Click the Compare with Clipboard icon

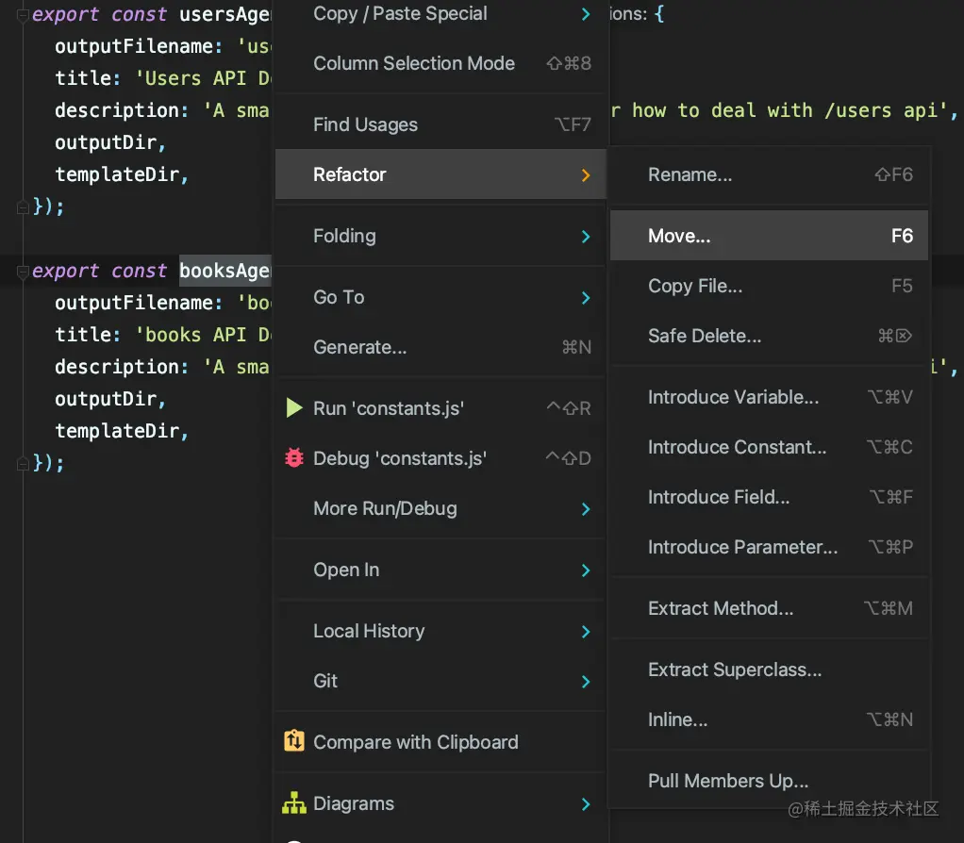point(294,741)
